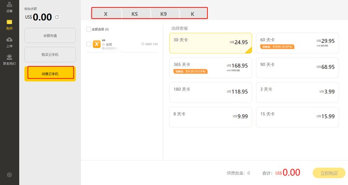Select the 180 天卡 package

[x=211, y=92]
